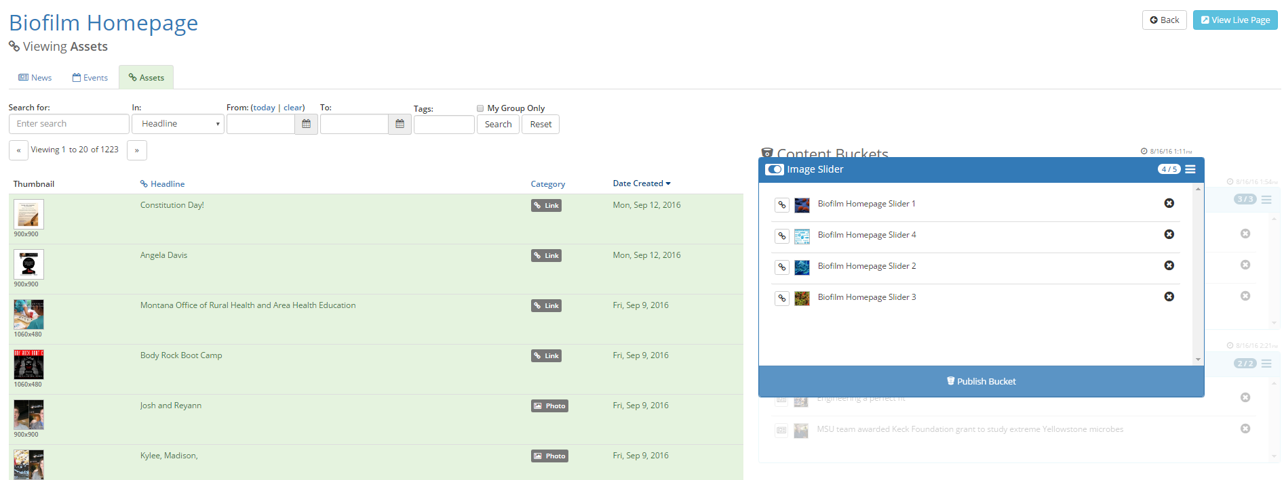Remove Biofilm Homepage Slider 3 from bucket

(x=1169, y=297)
